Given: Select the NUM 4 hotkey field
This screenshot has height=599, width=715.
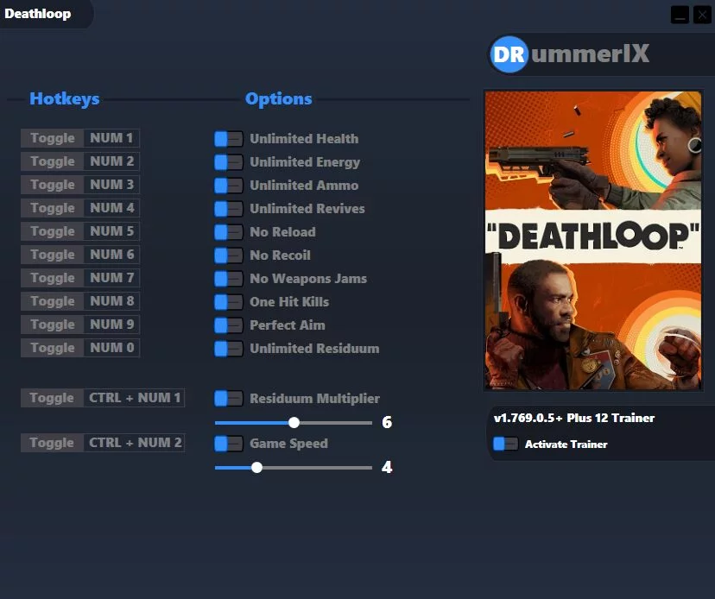Looking at the screenshot, I should click(x=111, y=208).
